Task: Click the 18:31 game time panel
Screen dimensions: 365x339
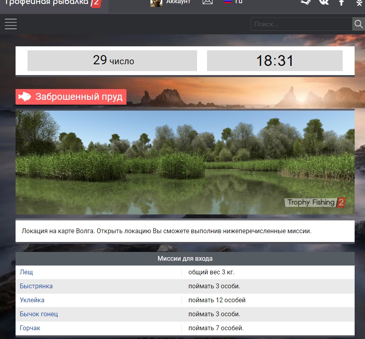Action: (274, 61)
